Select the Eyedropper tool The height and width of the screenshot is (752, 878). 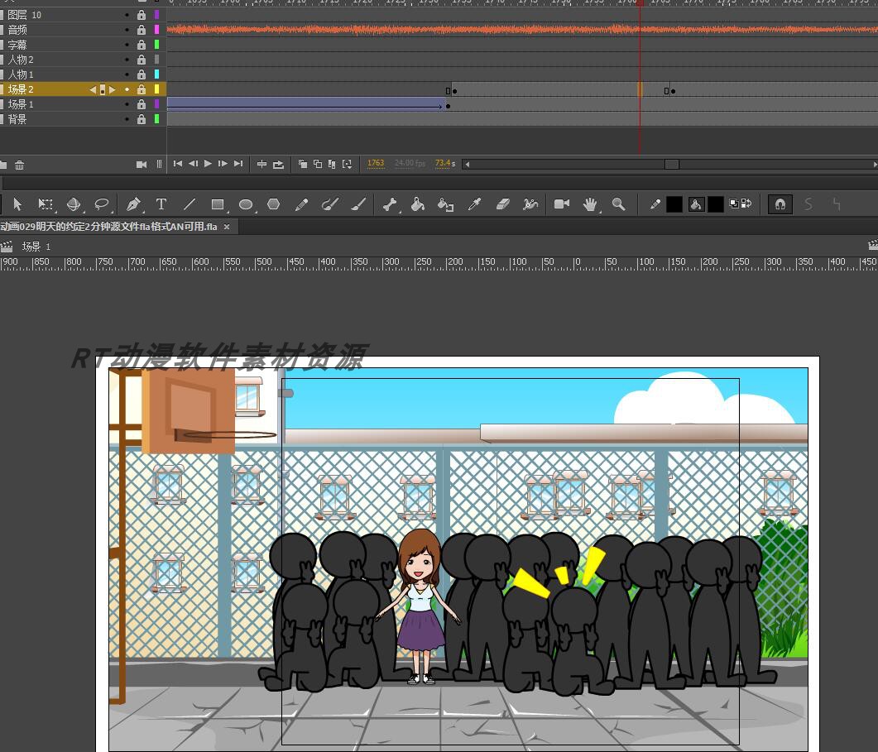[x=474, y=204]
